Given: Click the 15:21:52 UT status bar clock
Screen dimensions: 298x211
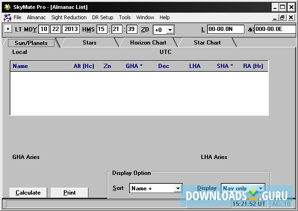Looking at the screenshot, I should coord(249,204).
